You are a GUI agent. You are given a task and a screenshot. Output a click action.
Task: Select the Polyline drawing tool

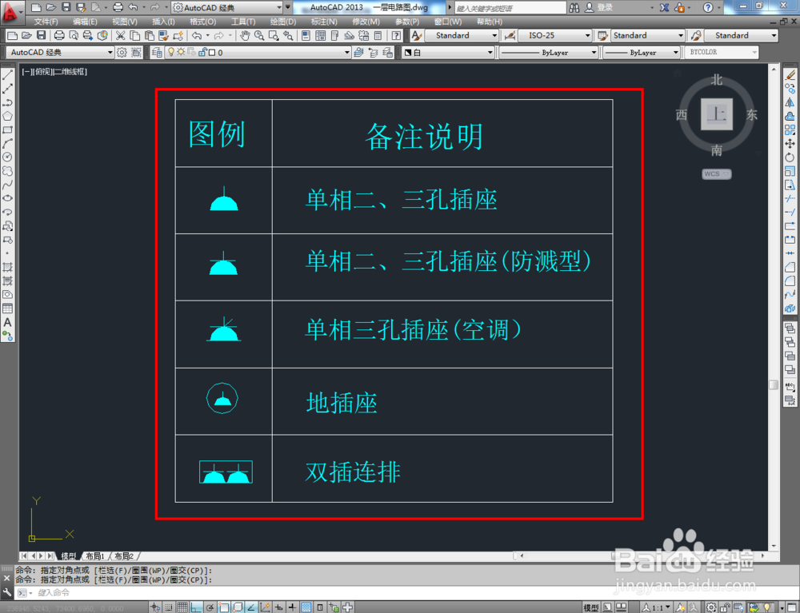tap(9, 102)
